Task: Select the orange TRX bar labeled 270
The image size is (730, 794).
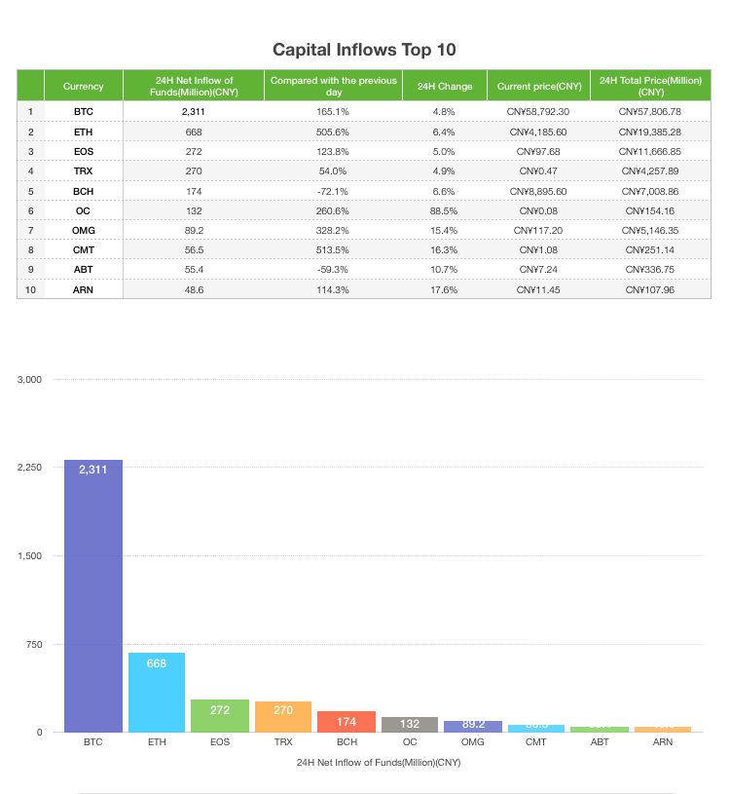Action: pyautogui.click(x=283, y=716)
